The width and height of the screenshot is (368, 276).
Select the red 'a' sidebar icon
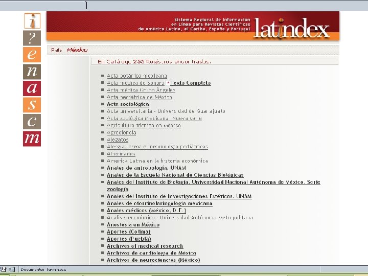(x=32, y=88)
